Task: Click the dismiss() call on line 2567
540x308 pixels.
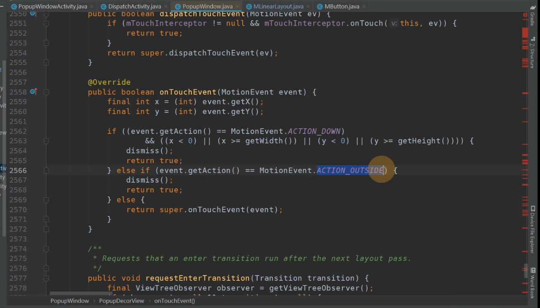Action: pyautogui.click(x=150, y=180)
